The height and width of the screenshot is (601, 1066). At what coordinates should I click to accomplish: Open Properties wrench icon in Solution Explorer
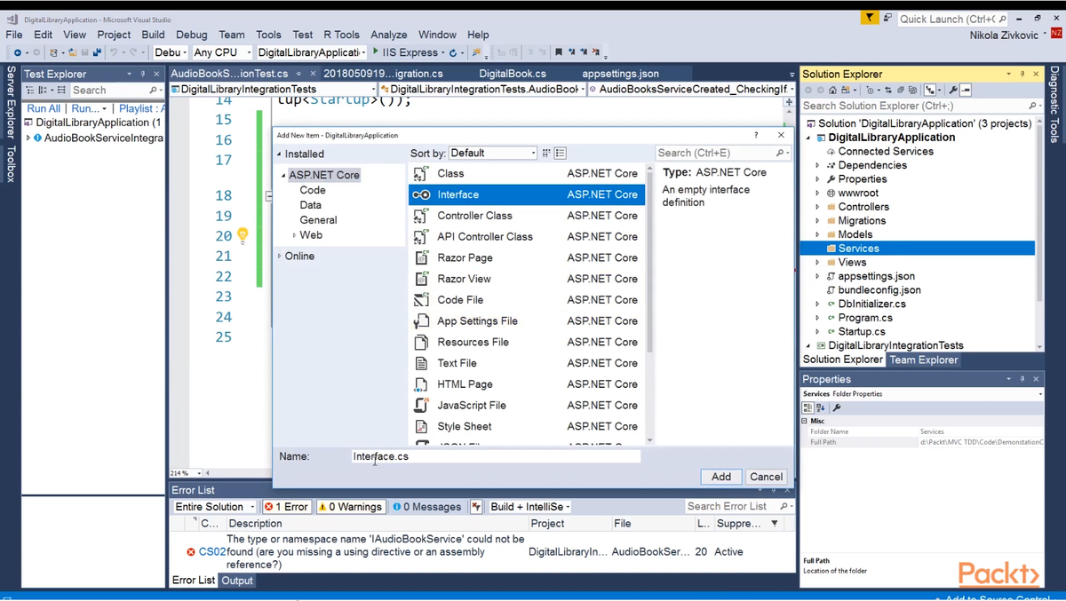click(952, 90)
